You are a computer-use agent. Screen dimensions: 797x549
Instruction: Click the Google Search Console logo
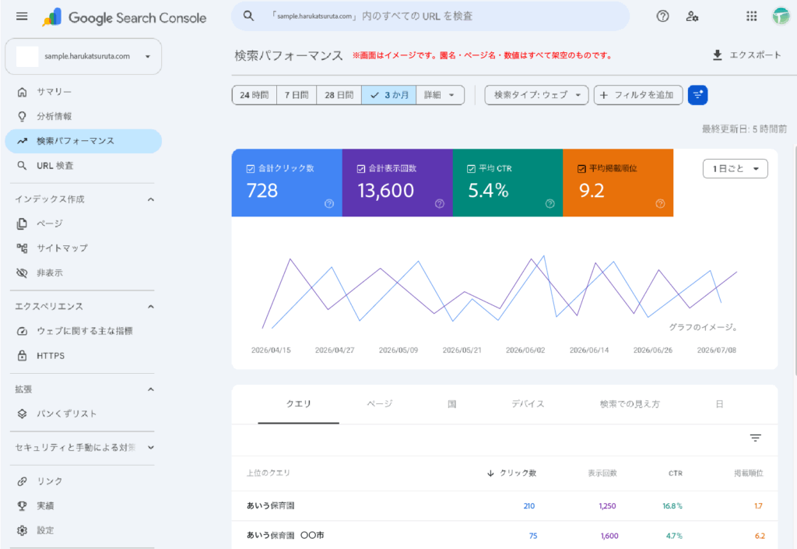pos(125,18)
